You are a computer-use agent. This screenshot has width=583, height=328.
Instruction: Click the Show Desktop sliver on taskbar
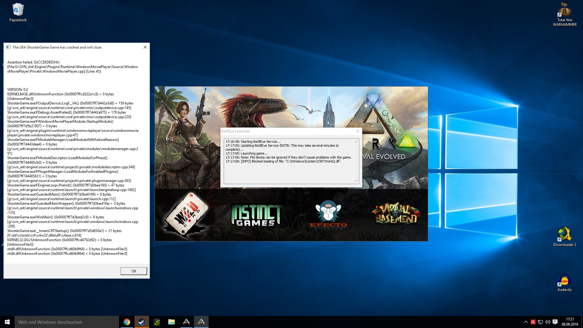click(582, 322)
